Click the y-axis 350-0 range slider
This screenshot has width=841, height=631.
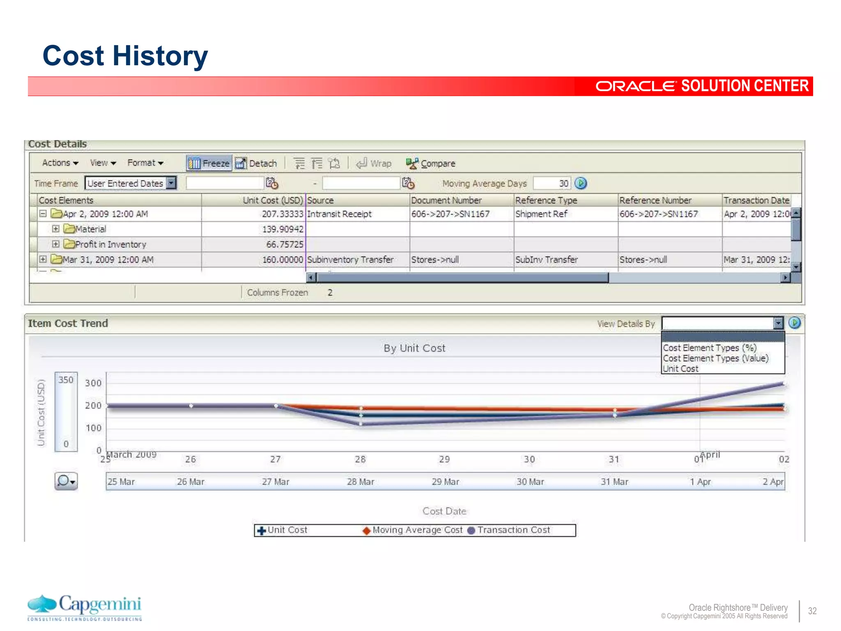66,412
